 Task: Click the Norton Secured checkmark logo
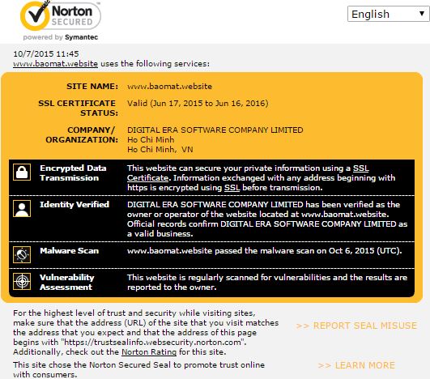point(61,16)
